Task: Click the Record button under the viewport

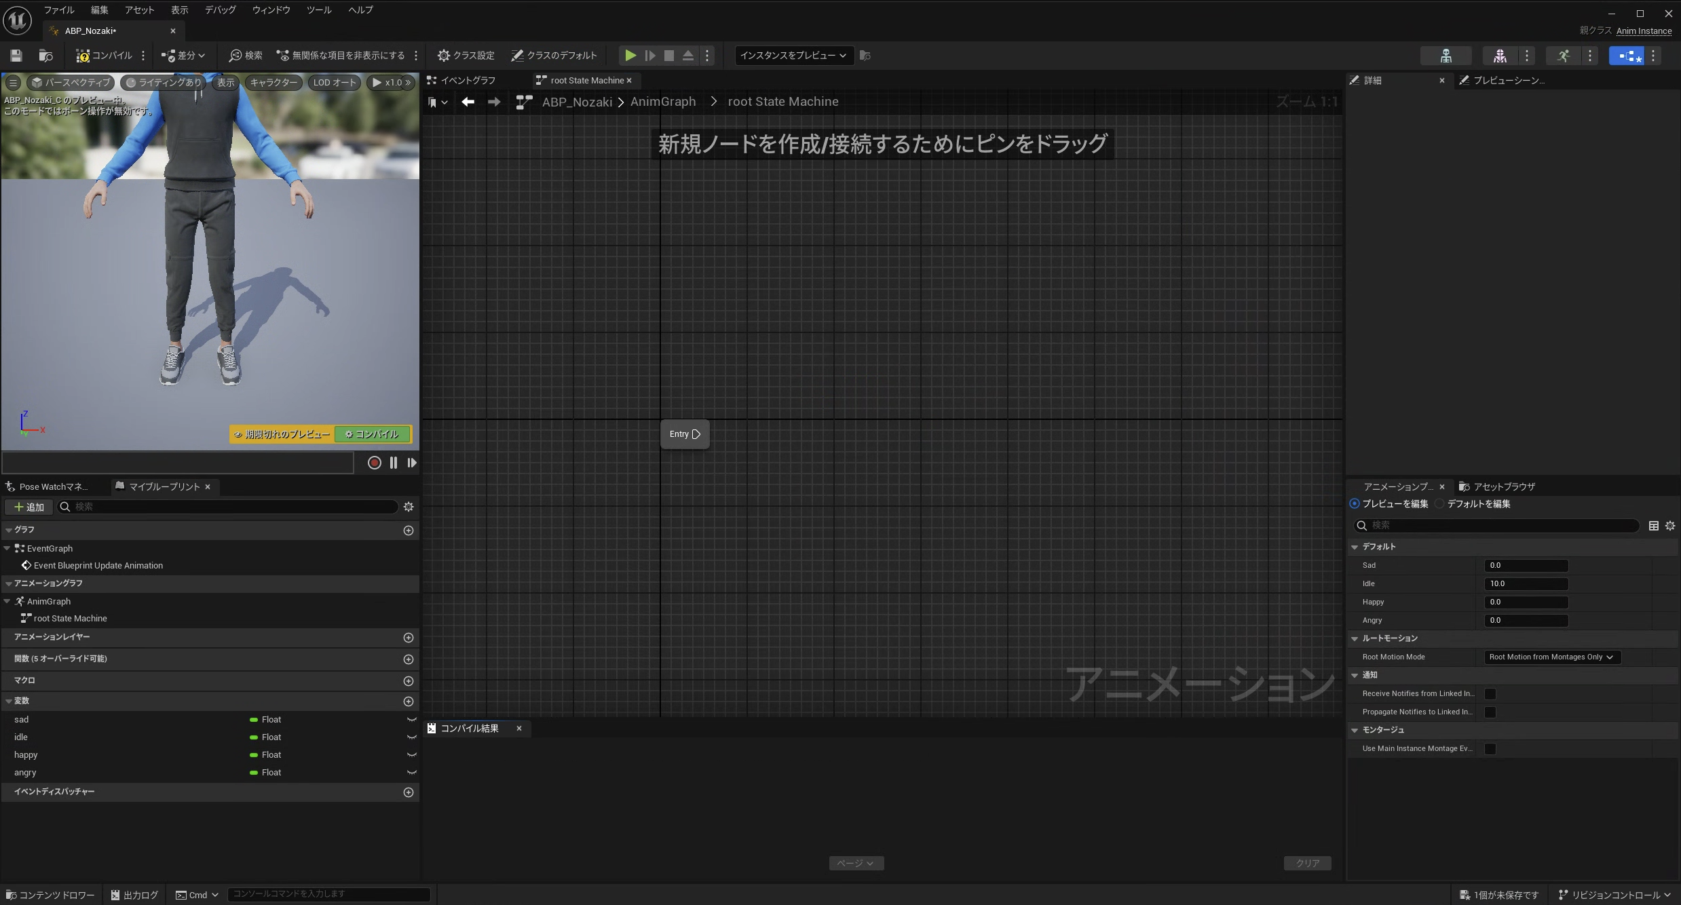Action: pos(374,463)
